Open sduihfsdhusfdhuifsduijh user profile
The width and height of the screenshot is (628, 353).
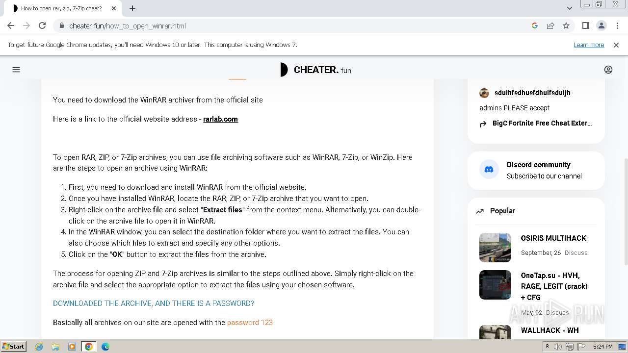(532, 93)
